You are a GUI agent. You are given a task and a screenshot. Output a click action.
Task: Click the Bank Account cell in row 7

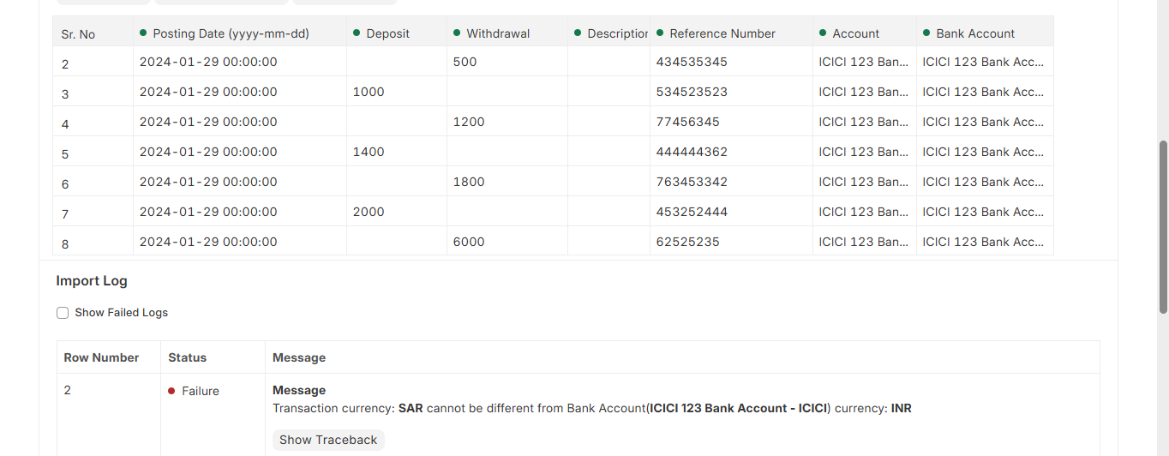983,212
